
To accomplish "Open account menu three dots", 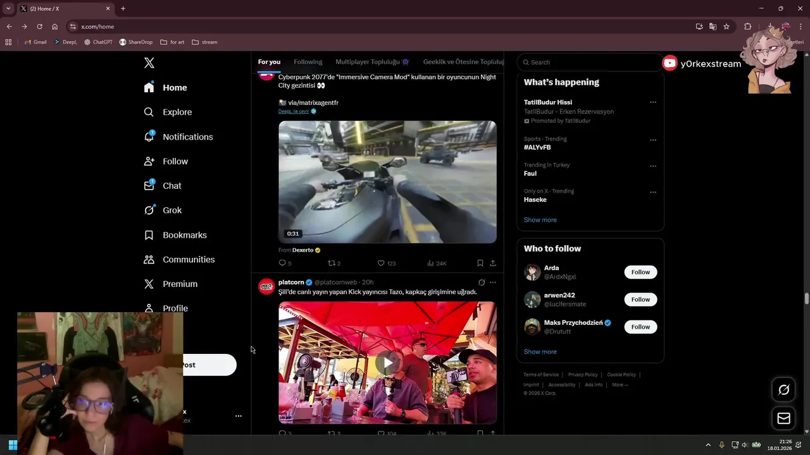I will [x=239, y=416].
